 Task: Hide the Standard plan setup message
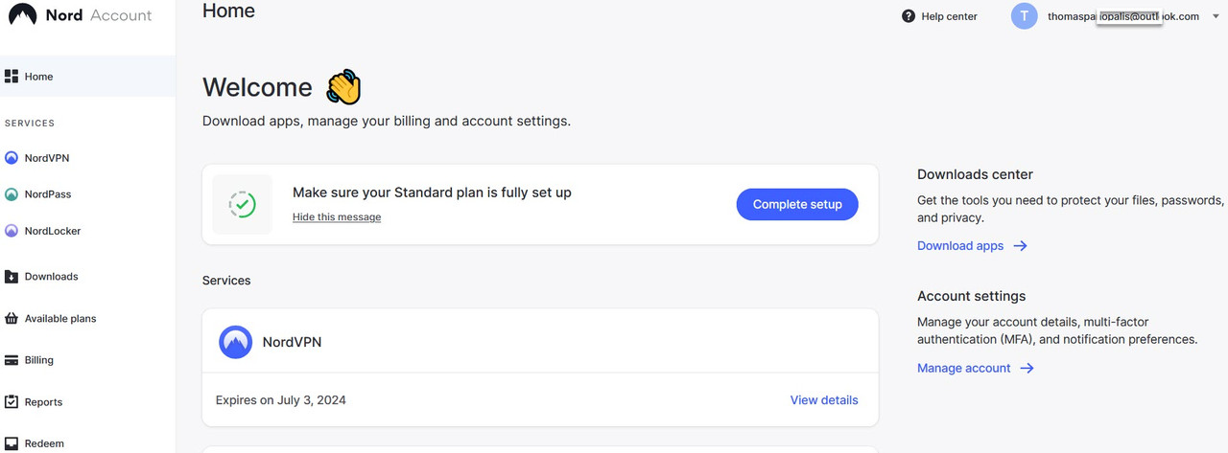pyautogui.click(x=337, y=217)
